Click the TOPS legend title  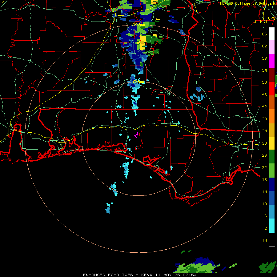(x=271, y=18)
